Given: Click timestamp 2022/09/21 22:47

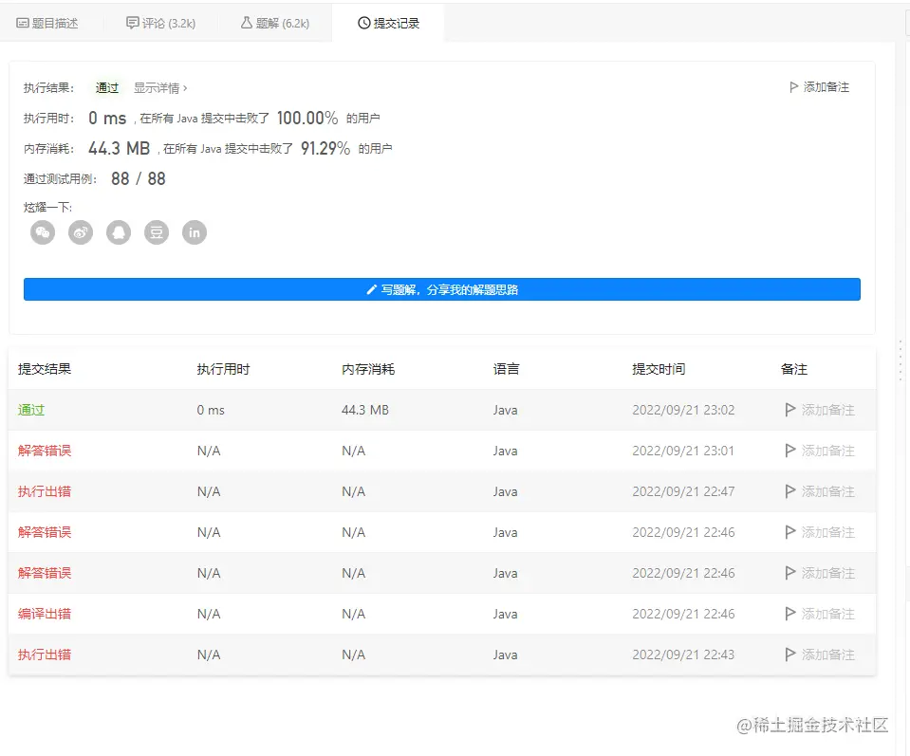Looking at the screenshot, I should click(683, 491).
